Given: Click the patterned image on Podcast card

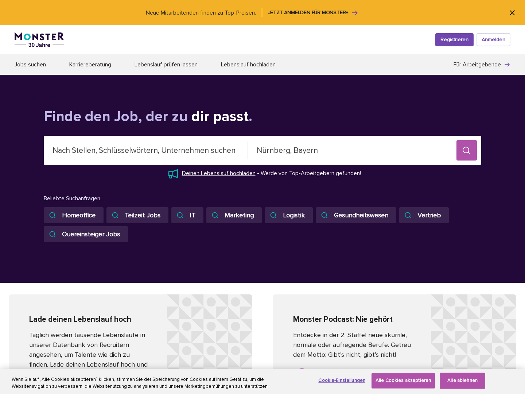Looking at the screenshot, I should [x=474, y=331].
